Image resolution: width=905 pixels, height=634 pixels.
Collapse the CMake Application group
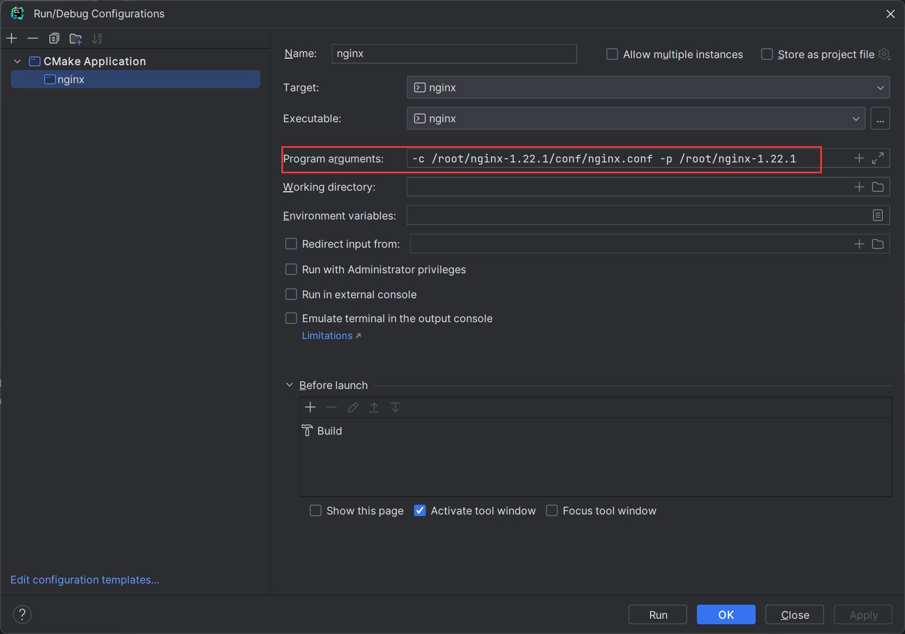pos(17,61)
